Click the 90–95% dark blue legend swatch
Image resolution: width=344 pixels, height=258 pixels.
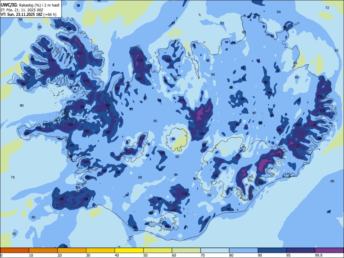pyautogui.click(x=272, y=250)
